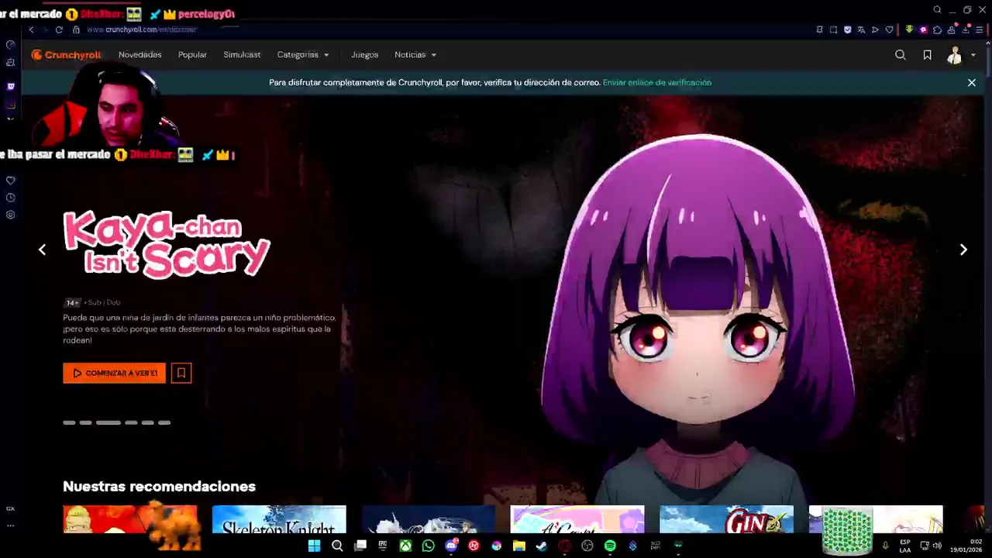Click the Windows Start button
The image size is (992, 558).
(314, 546)
